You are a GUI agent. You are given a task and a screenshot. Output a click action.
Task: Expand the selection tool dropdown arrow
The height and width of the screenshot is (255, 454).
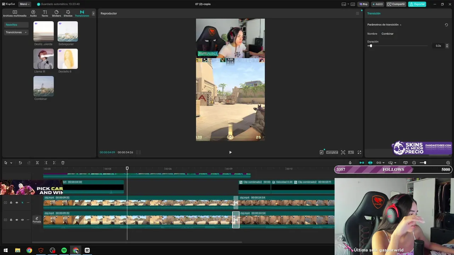pos(11,163)
